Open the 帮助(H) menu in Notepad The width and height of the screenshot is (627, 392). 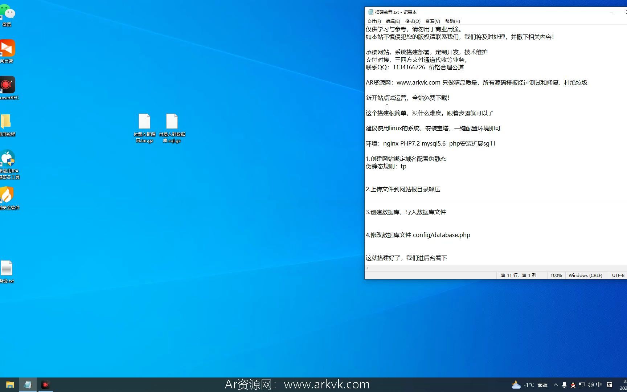(452, 21)
